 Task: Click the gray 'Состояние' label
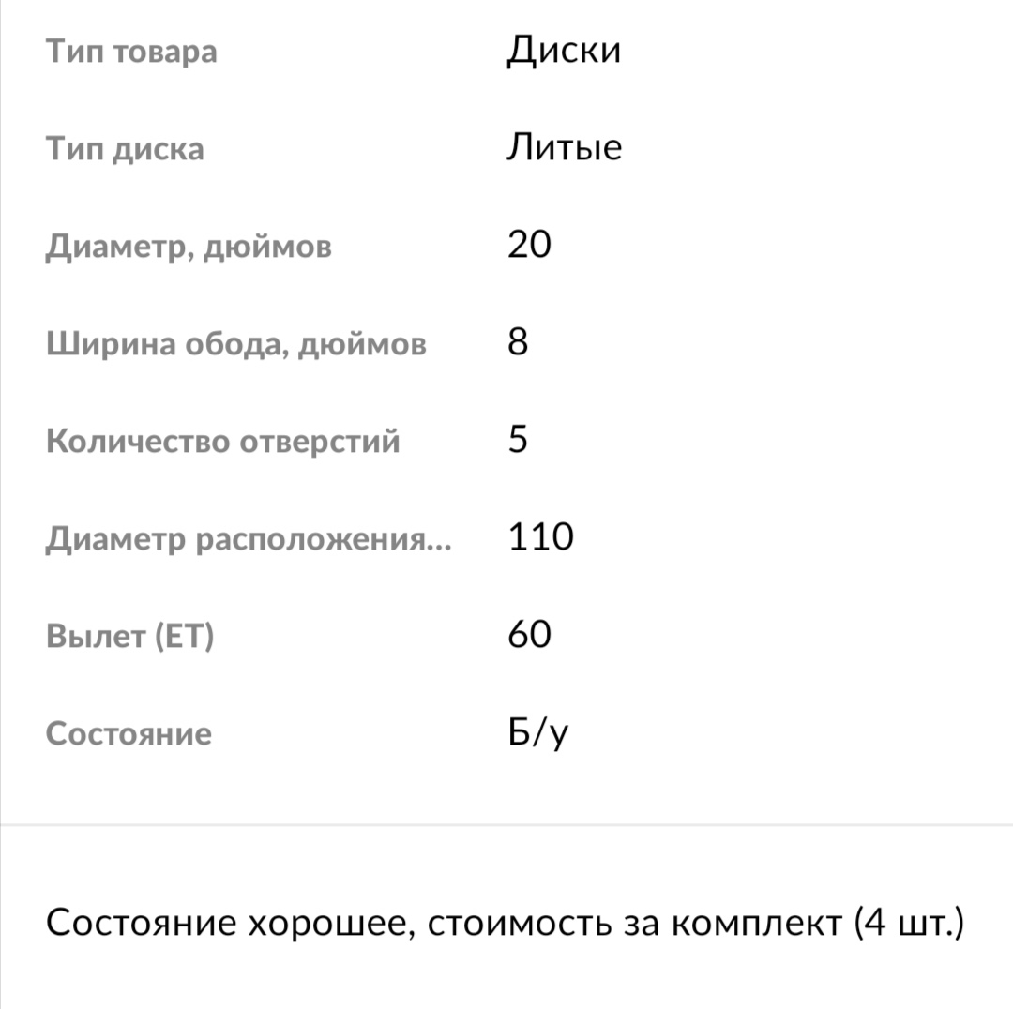coord(129,733)
